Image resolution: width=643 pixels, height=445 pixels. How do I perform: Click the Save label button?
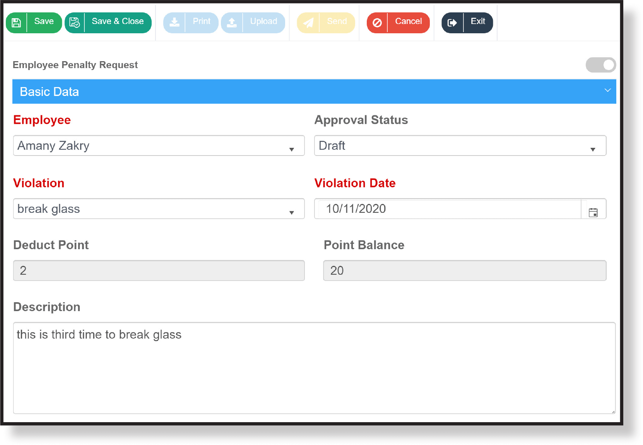point(44,21)
